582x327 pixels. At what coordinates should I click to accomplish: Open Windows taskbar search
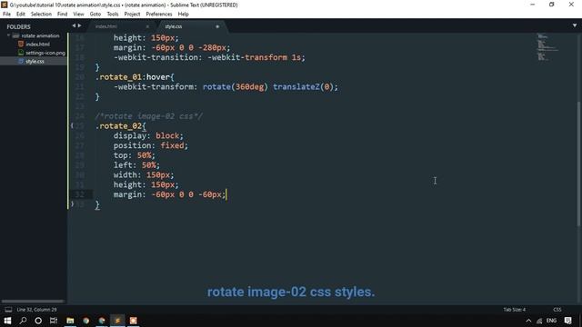click(23, 321)
